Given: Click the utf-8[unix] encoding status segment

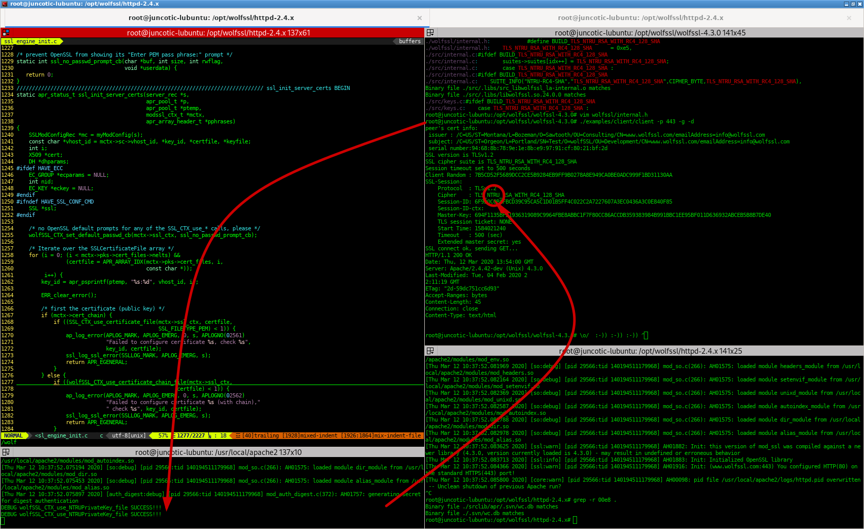Looking at the screenshot, I should [129, 435].
